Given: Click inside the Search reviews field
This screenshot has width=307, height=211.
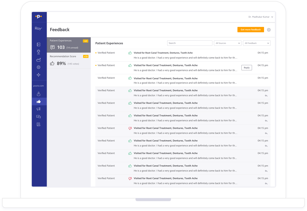Looking at the screenshot, I should (x=189, y=43).
